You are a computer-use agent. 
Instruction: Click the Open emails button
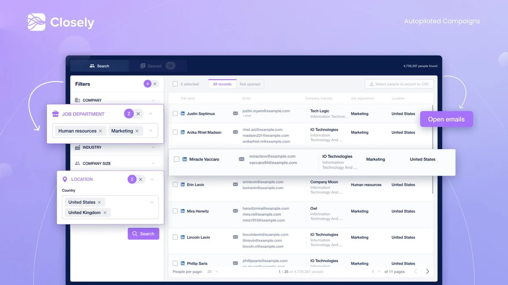click(x=446, y=119)
